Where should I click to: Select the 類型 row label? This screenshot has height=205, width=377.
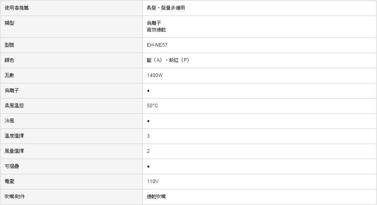[x=9, y=23]
